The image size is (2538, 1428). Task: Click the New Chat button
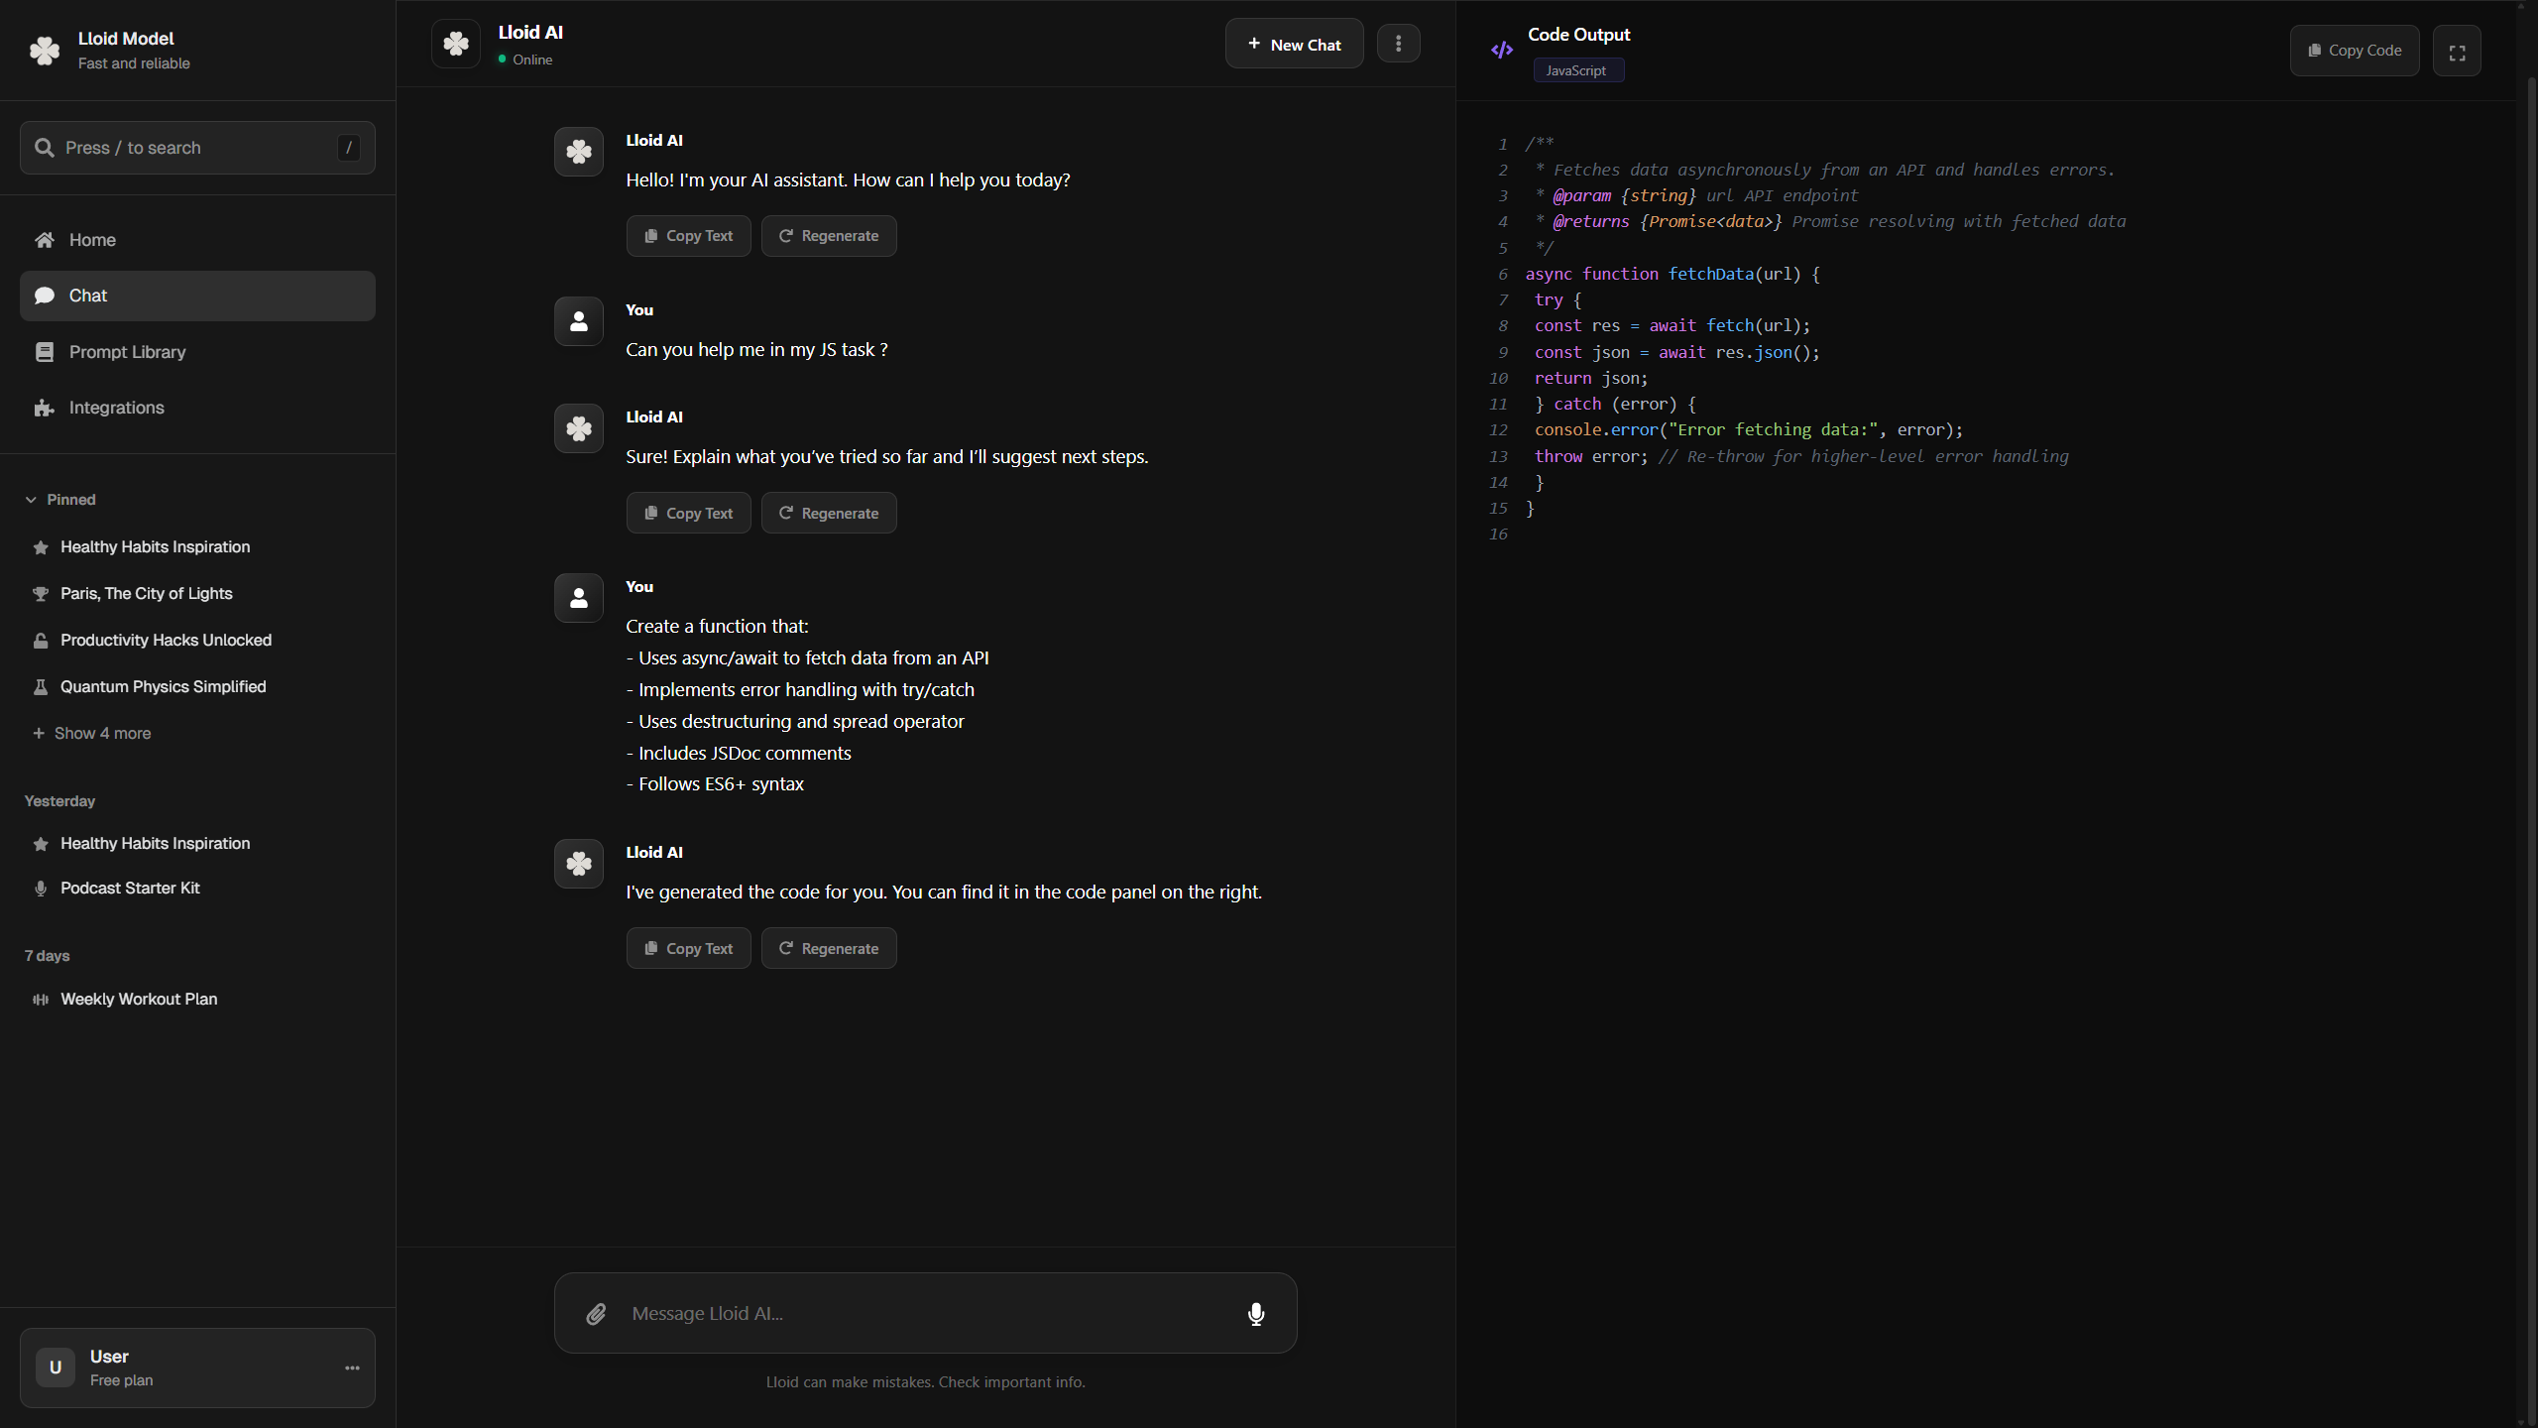tap(1294, 45)
